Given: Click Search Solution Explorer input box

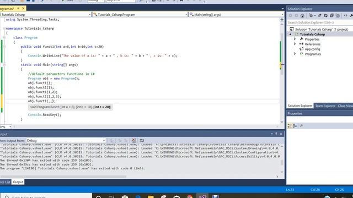Looking at the screenshot, I should (x=320, y=23).
